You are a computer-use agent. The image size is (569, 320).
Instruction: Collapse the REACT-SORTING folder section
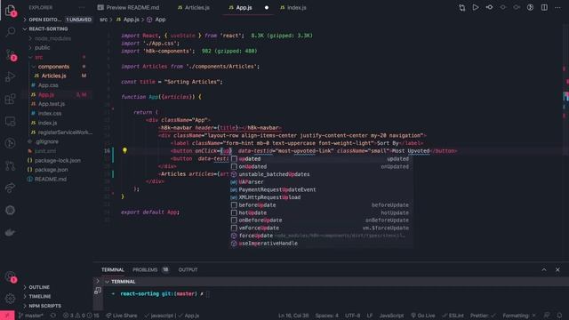tap(57, 28)
